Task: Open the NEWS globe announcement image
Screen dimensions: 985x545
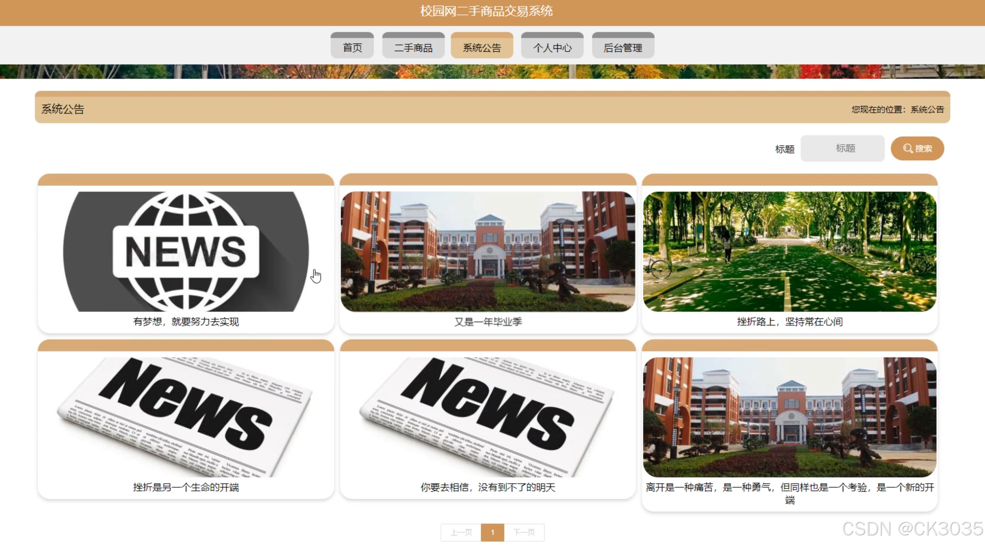Action: pos(186,251)
